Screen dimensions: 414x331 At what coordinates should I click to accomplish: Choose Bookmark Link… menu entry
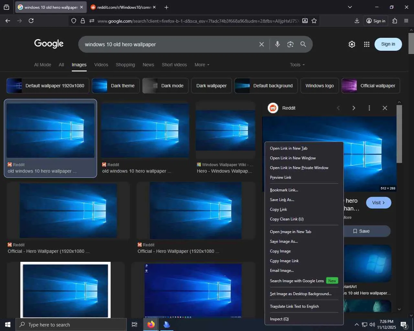(x=304, y=190)
